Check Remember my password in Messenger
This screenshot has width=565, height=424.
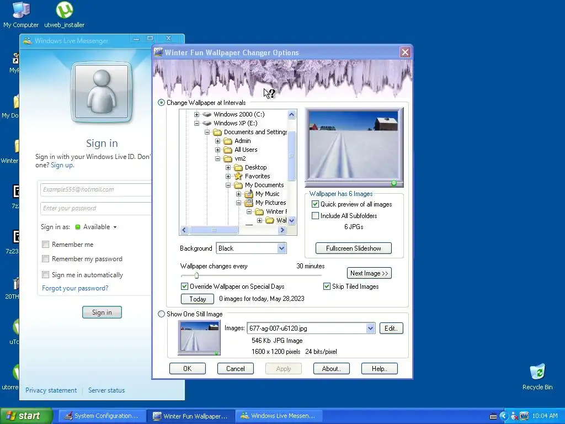(x=45, y=259)
